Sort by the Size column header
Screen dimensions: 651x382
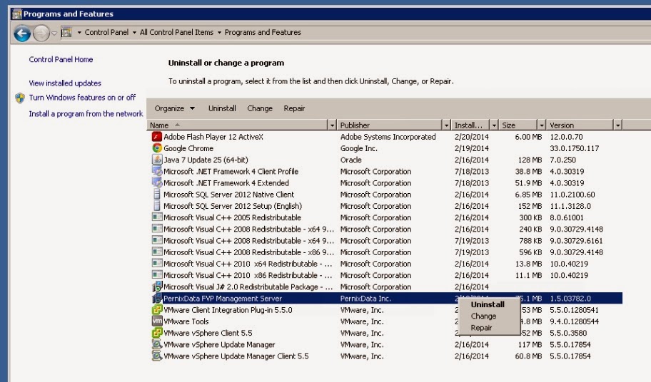tap(518, 125)
